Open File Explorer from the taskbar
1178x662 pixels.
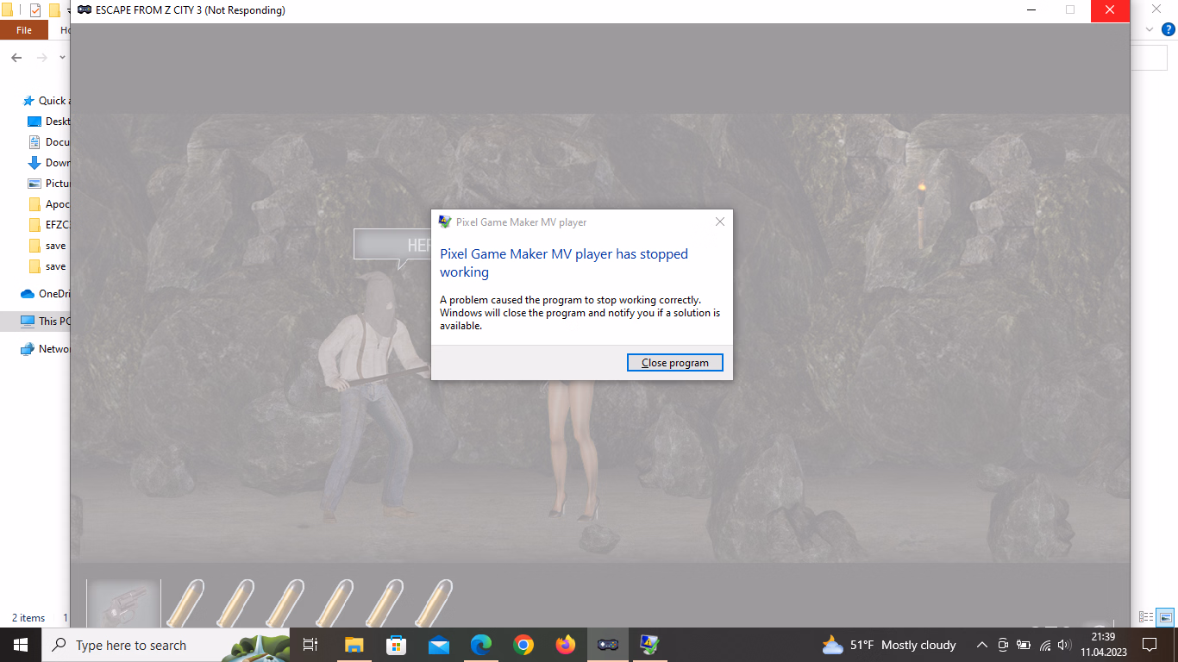click(x=354, y=645)
